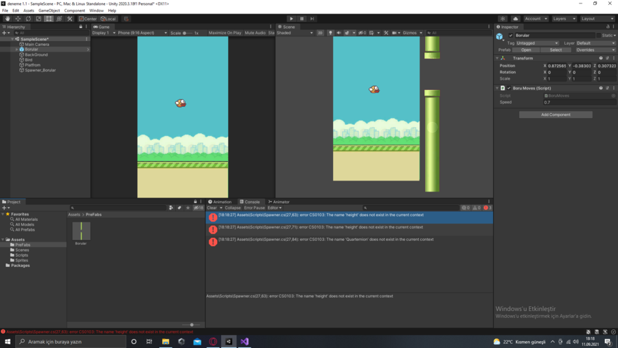Open Scene camera settings icon

coord(394,33)
